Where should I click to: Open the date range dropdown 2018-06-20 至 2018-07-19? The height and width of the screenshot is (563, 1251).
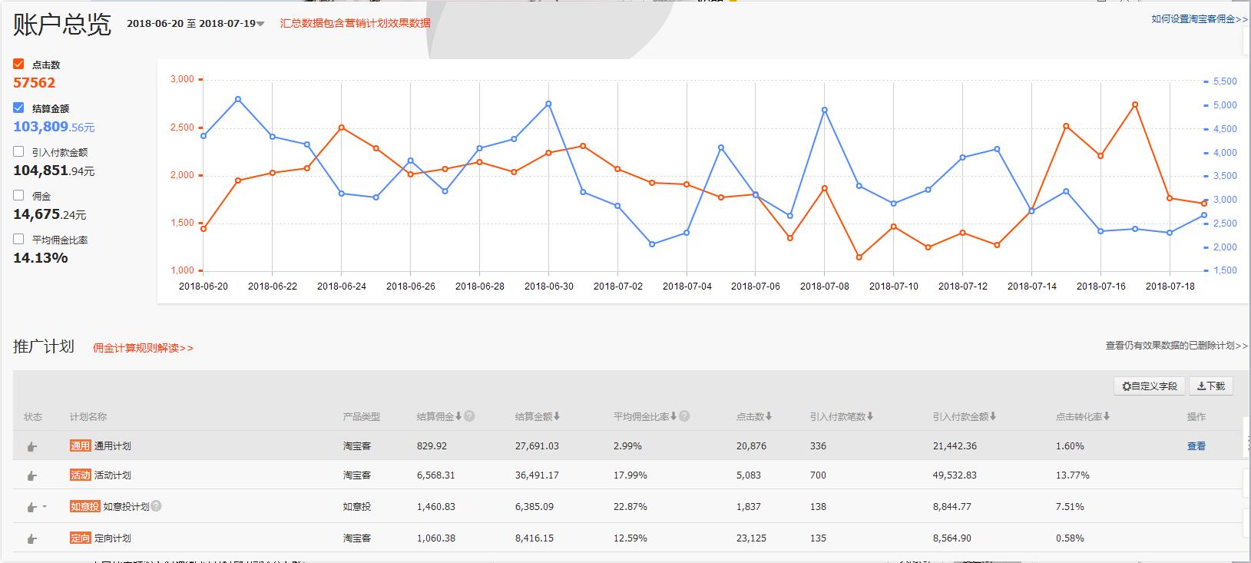pyautogui.click(x=260, y=24)
